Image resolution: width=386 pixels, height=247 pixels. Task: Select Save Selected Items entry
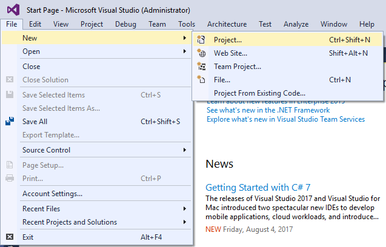(x=96, y=94)
